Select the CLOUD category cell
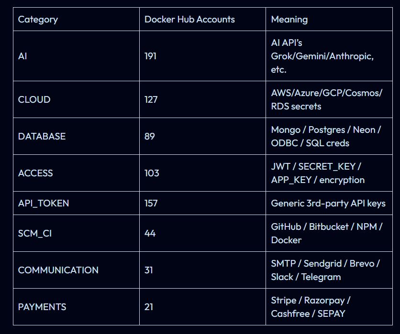The image size is (400, 334). (x=34, y=99)
